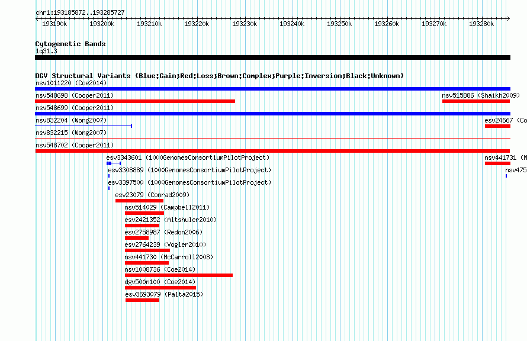
Task: Click the thin blue nsv832204 feature line
Action: click(83, 126)
